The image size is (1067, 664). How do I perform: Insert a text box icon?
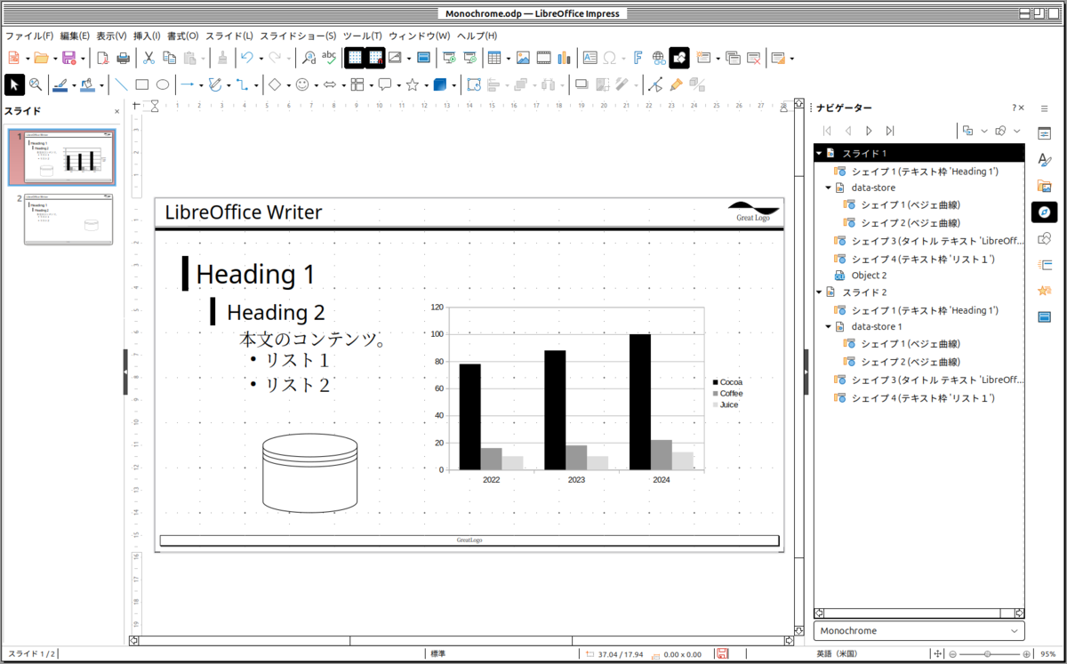pos(590,58)
